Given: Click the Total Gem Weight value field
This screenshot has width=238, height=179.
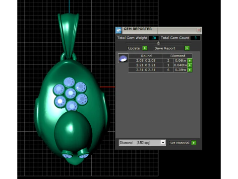Looking at the screenshot, I should point(154,38).
